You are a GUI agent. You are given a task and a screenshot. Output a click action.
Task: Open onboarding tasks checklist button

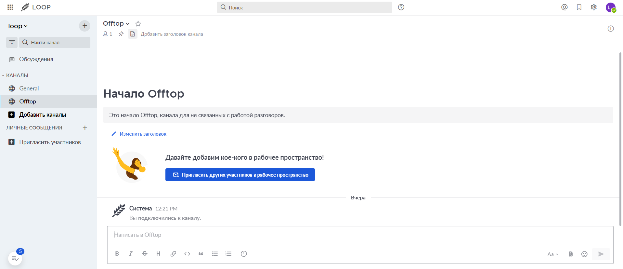pyautogui.click(x=15, y=259)
